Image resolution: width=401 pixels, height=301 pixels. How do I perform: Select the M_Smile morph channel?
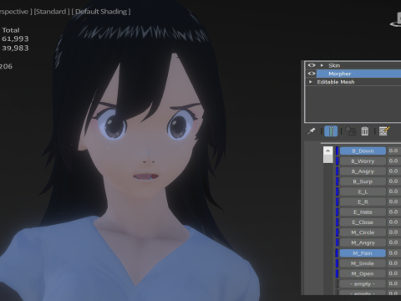click(363, 263)
